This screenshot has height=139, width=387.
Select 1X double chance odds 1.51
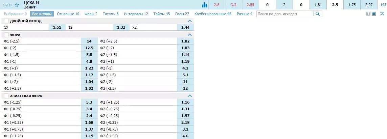(x=57, y=27)
